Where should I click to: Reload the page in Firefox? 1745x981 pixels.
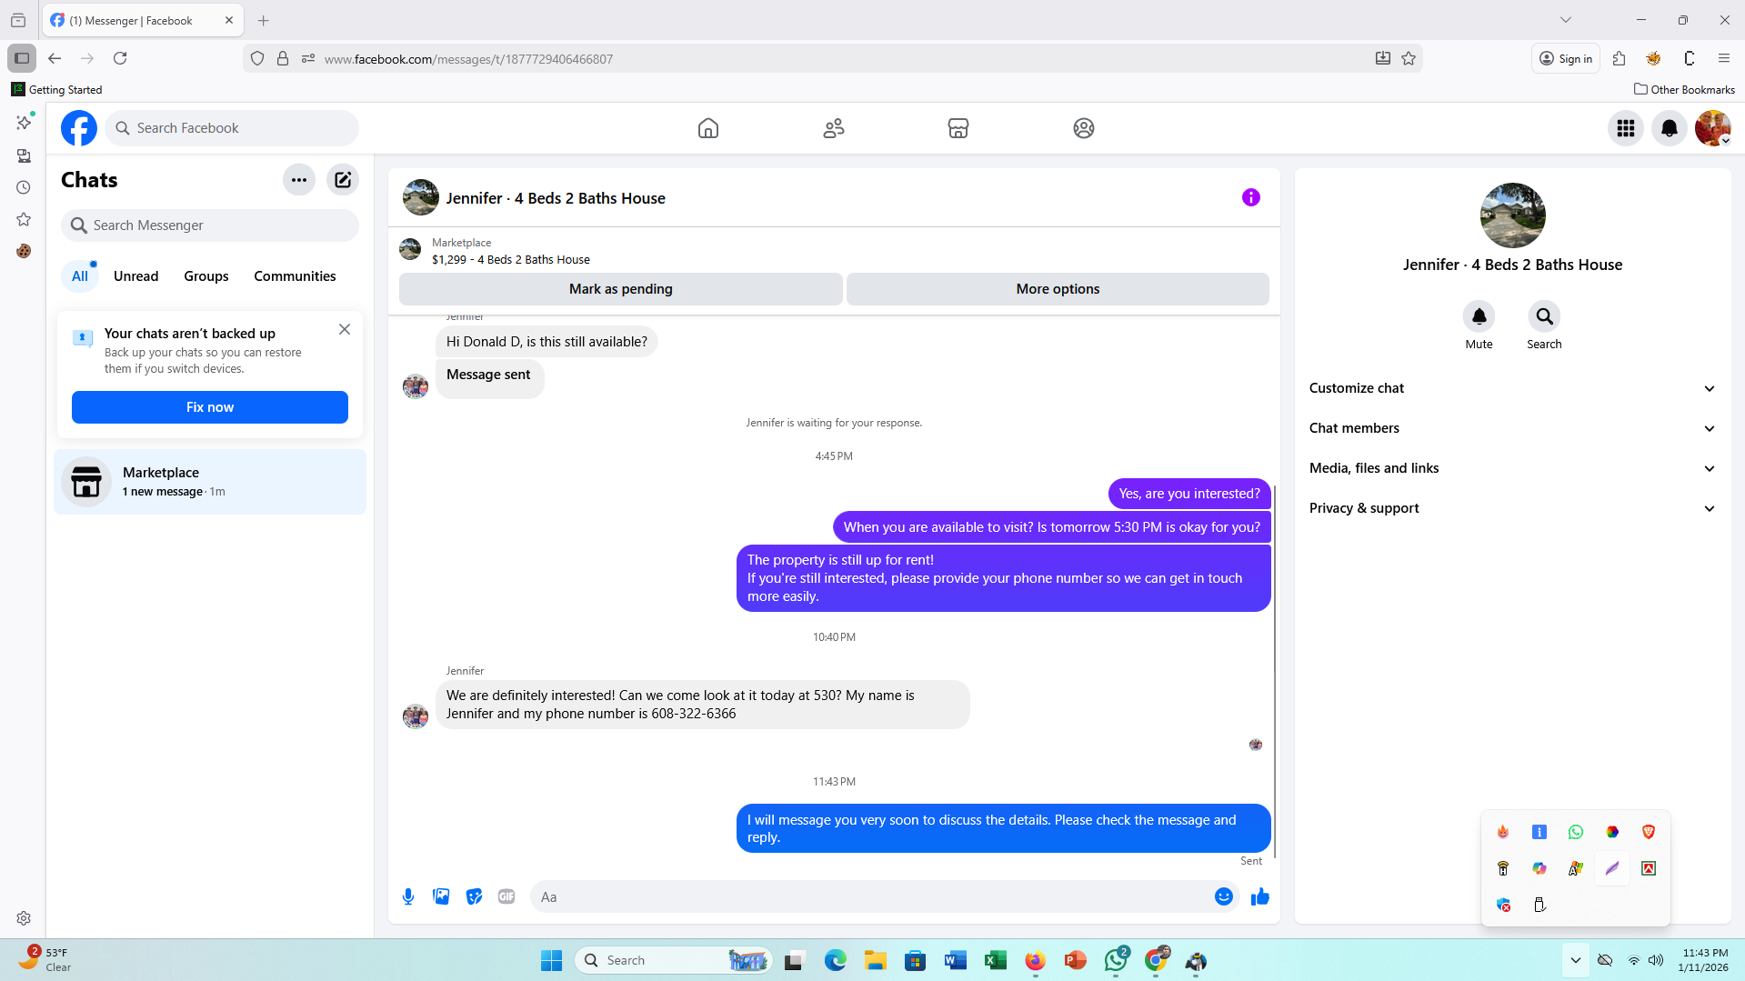pyautogui.click(x=120, y=58)
